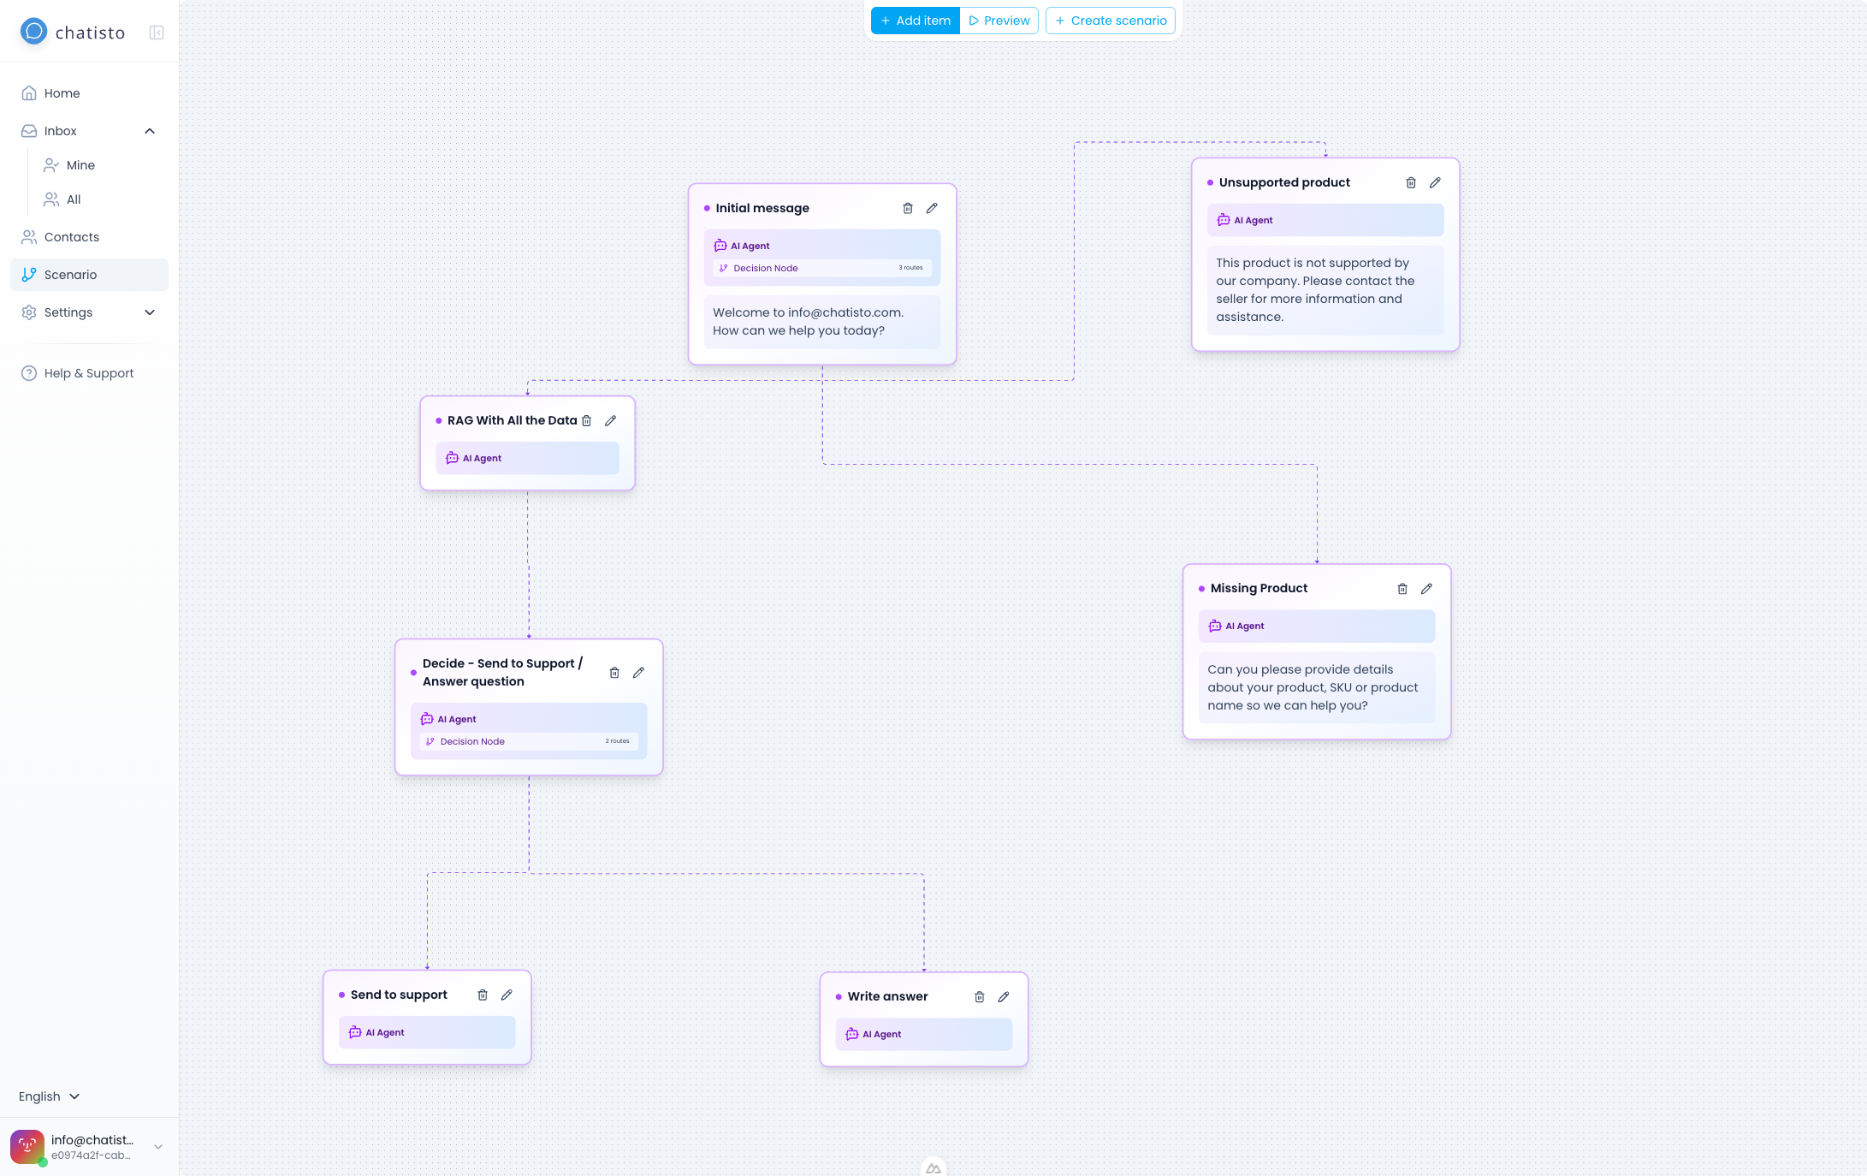This screenshot has height=1176, width=1867.
Task: Collapse the sidebar panel
Action: tap(157, 33)
